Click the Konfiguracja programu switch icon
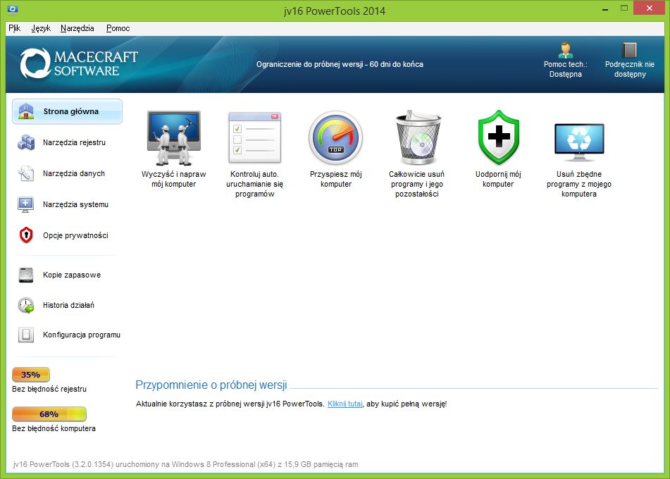The height and width of the screenshot is (479, 670). (x=25, y=335)
